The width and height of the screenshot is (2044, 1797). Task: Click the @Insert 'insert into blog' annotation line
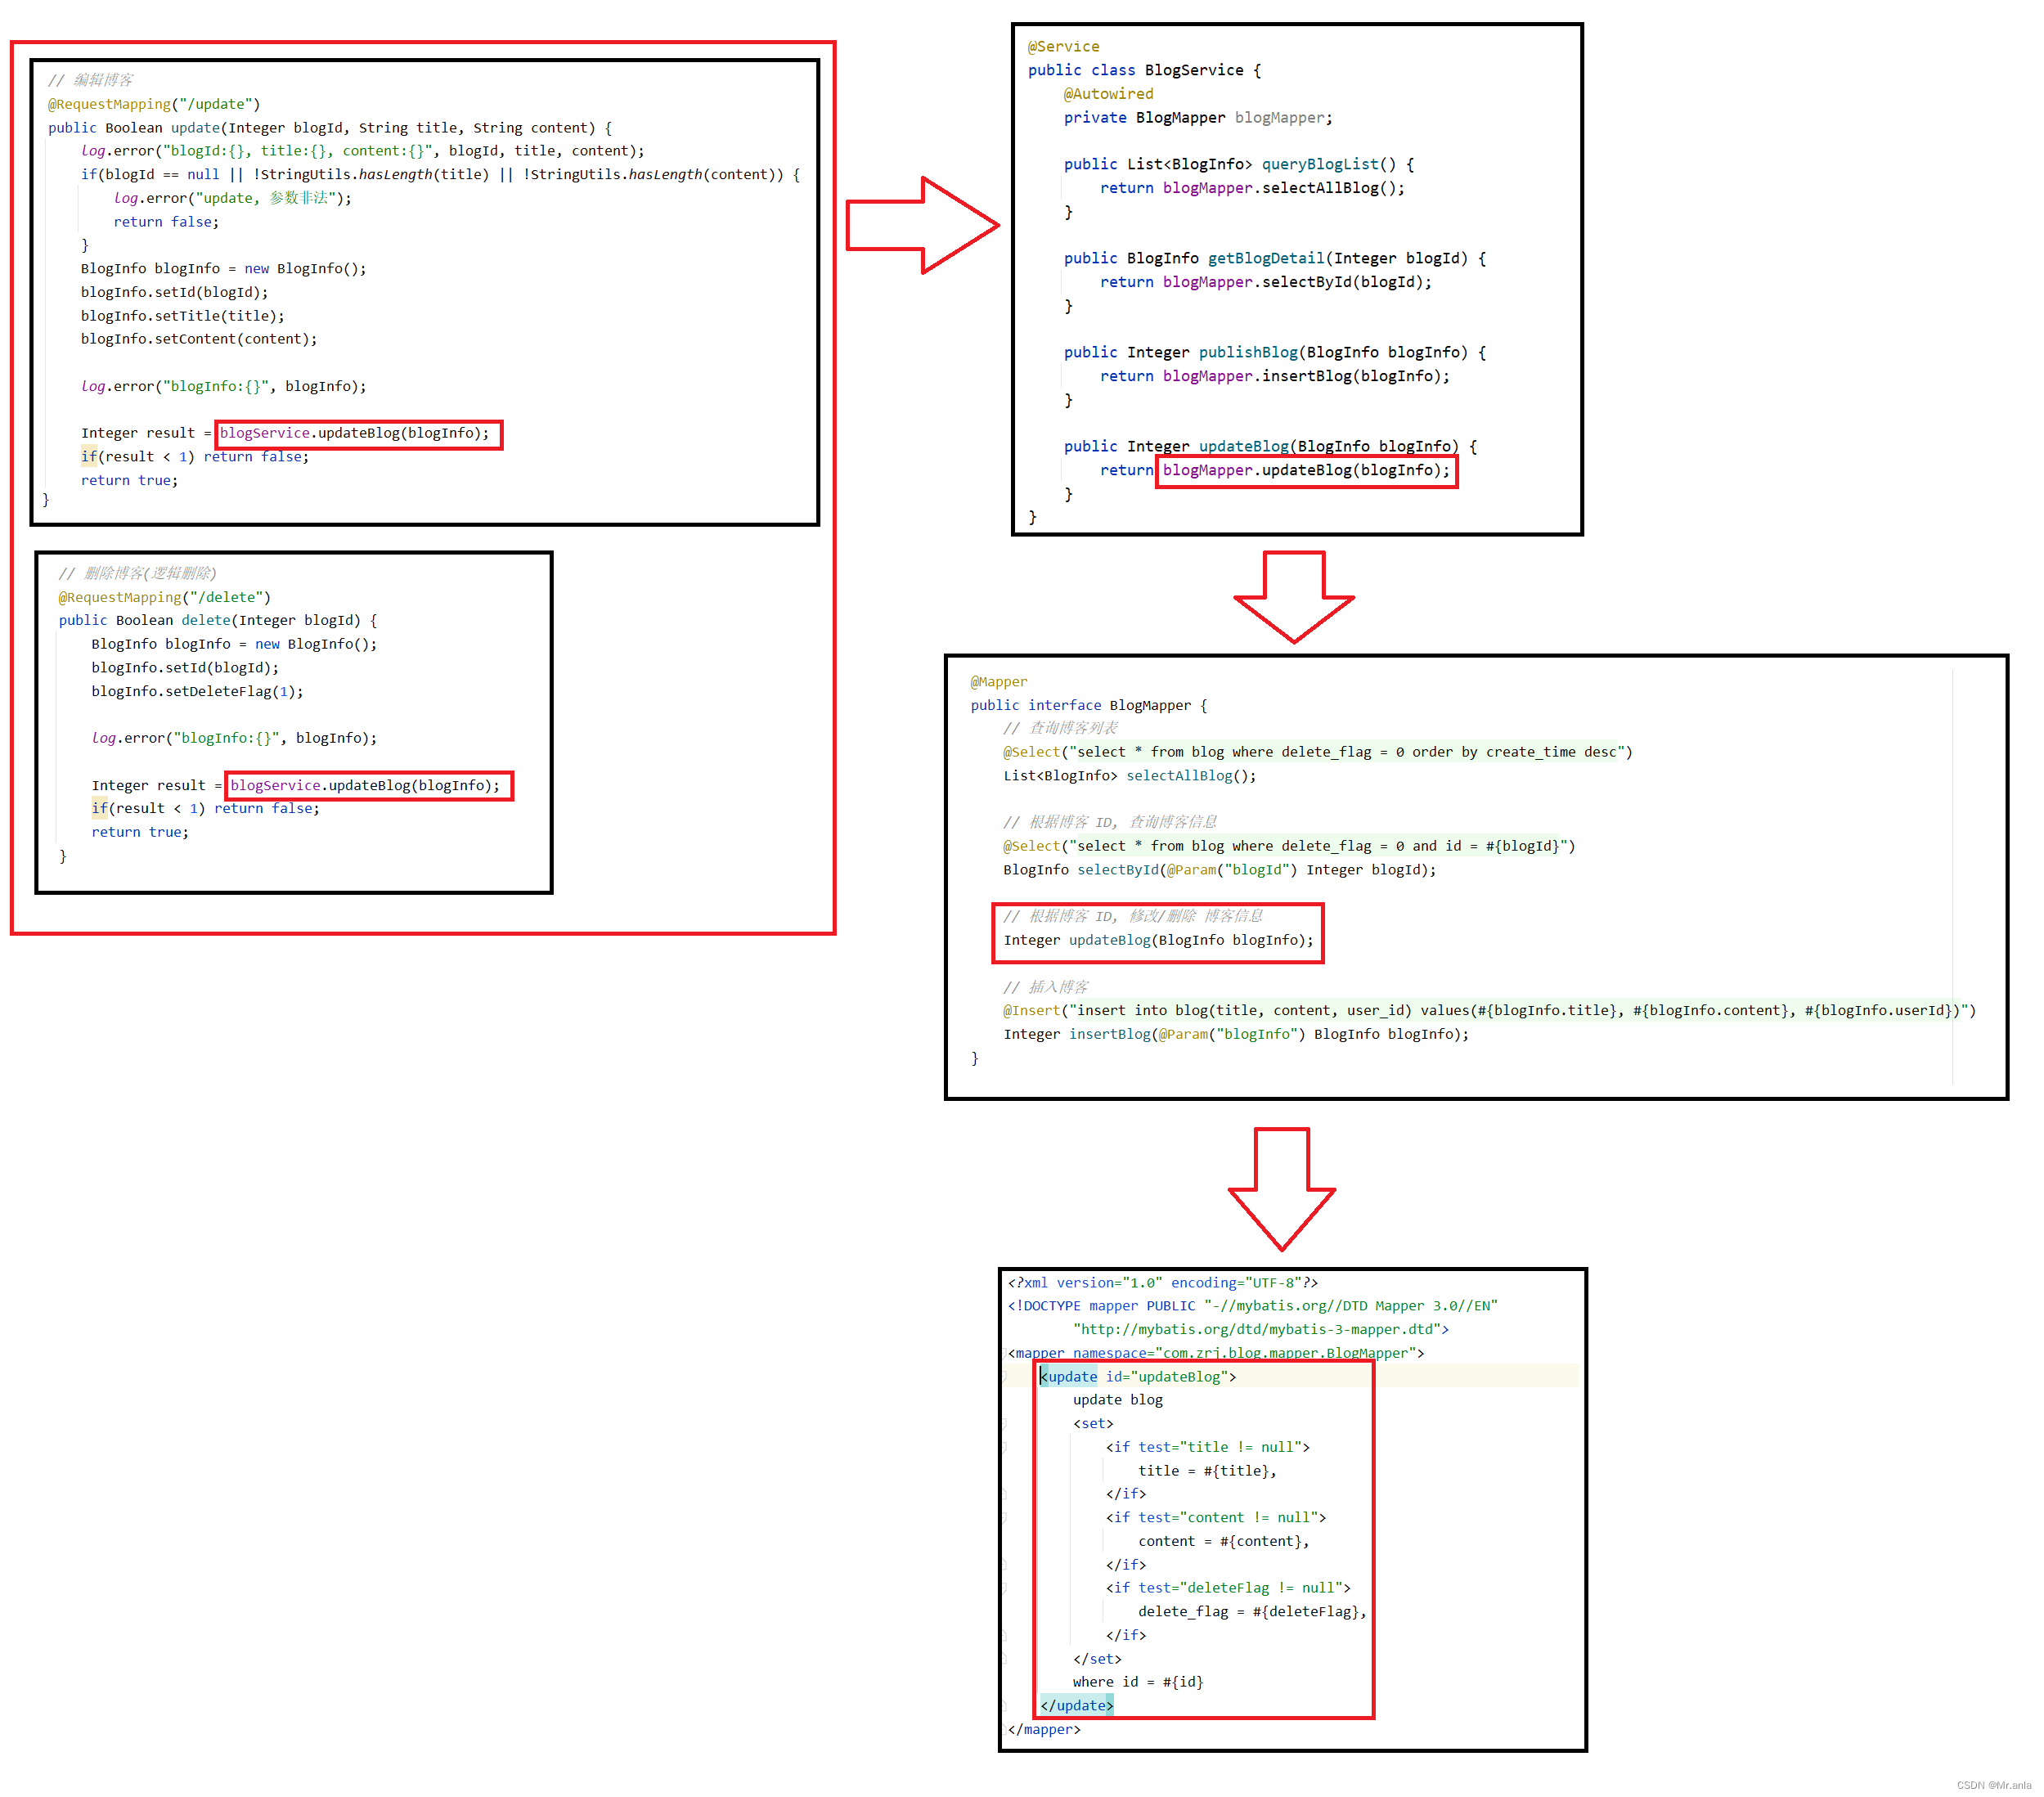[1490, 1010]
